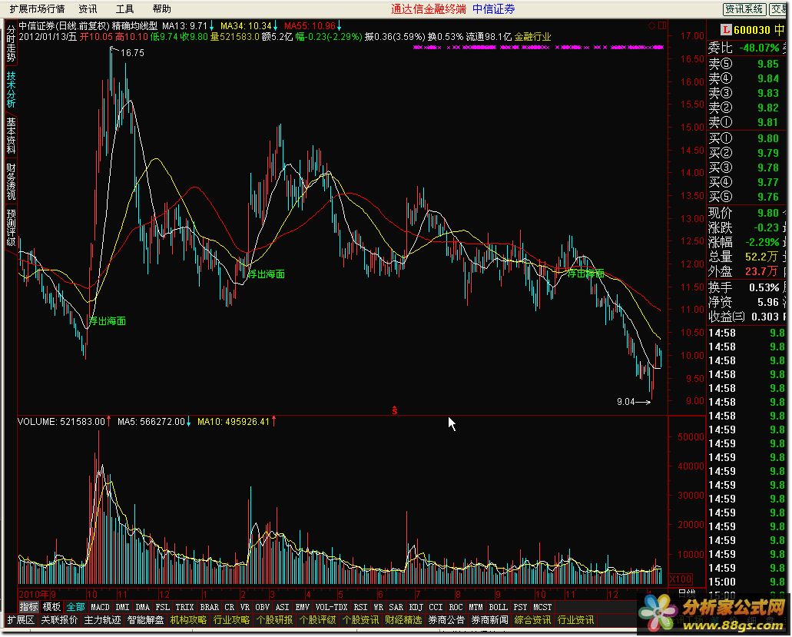Select the 指标 tab
The width and height of the screenshot is (792, 637).
pyautogui.click(x=28, y=607)
